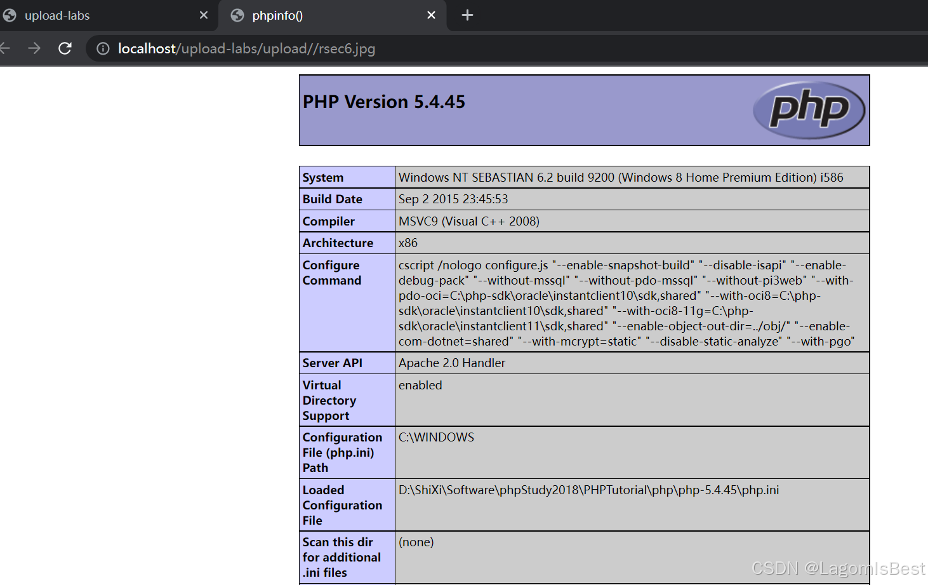Image resolution: width=928 pixels, height=585 pixels.
Task: View site information icon
Action: point(103,49)
